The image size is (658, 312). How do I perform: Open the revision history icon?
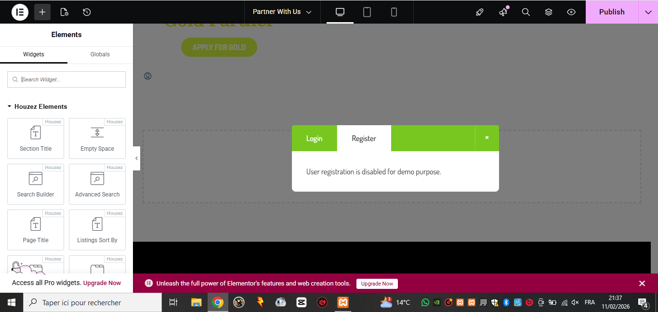(x=87, y=12)
